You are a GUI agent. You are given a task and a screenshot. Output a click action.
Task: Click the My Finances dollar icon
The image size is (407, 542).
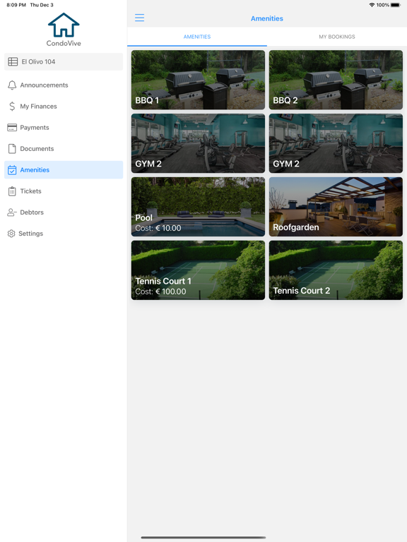pyautogui.click(x=12, y=106)
